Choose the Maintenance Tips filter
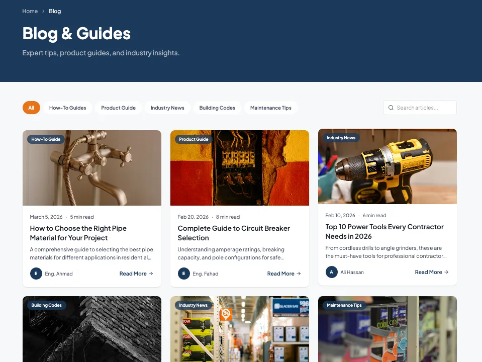 tap(271, 108)
